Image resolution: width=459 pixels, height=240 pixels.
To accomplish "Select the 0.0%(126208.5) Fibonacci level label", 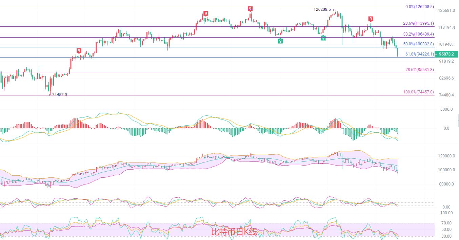I will [x=419, y=7].
